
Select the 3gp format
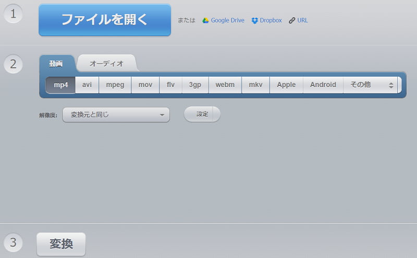(195, 85)
